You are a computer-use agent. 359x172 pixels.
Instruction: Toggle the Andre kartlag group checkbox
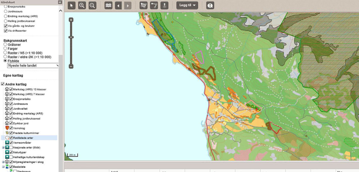pyautogui.click(x=3, y=84)
